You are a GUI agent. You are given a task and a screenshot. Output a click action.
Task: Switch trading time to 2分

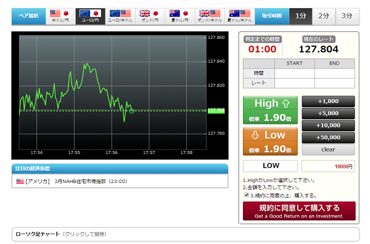pos(324,16)
